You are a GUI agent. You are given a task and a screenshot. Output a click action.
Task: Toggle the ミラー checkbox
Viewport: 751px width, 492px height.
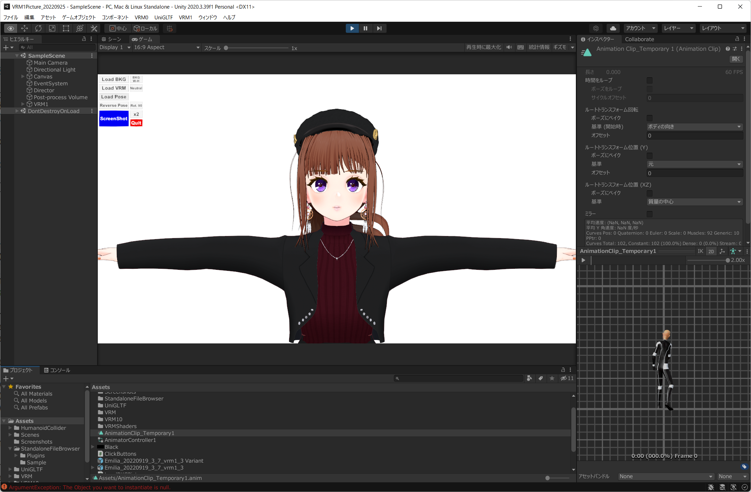pos(650,214)
